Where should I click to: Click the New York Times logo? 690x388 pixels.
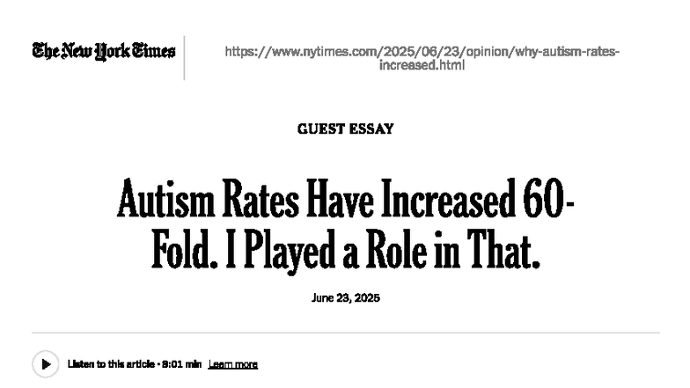tap(104, 51)
